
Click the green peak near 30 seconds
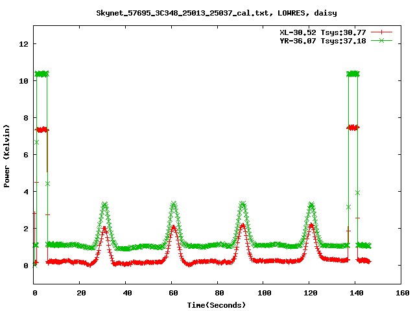tap(105, 205)
